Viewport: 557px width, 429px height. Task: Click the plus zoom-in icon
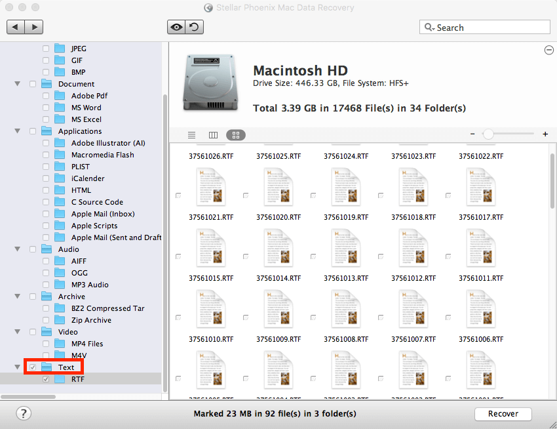pyautogui.click(x=545, y=134)
